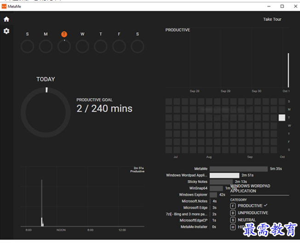Close the MetaMe window
This screenshot has width=300, height=244.
(295, 6)
